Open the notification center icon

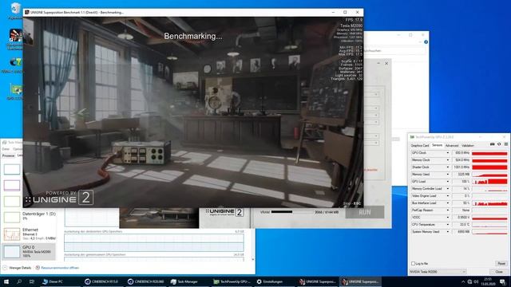(503, 281)
